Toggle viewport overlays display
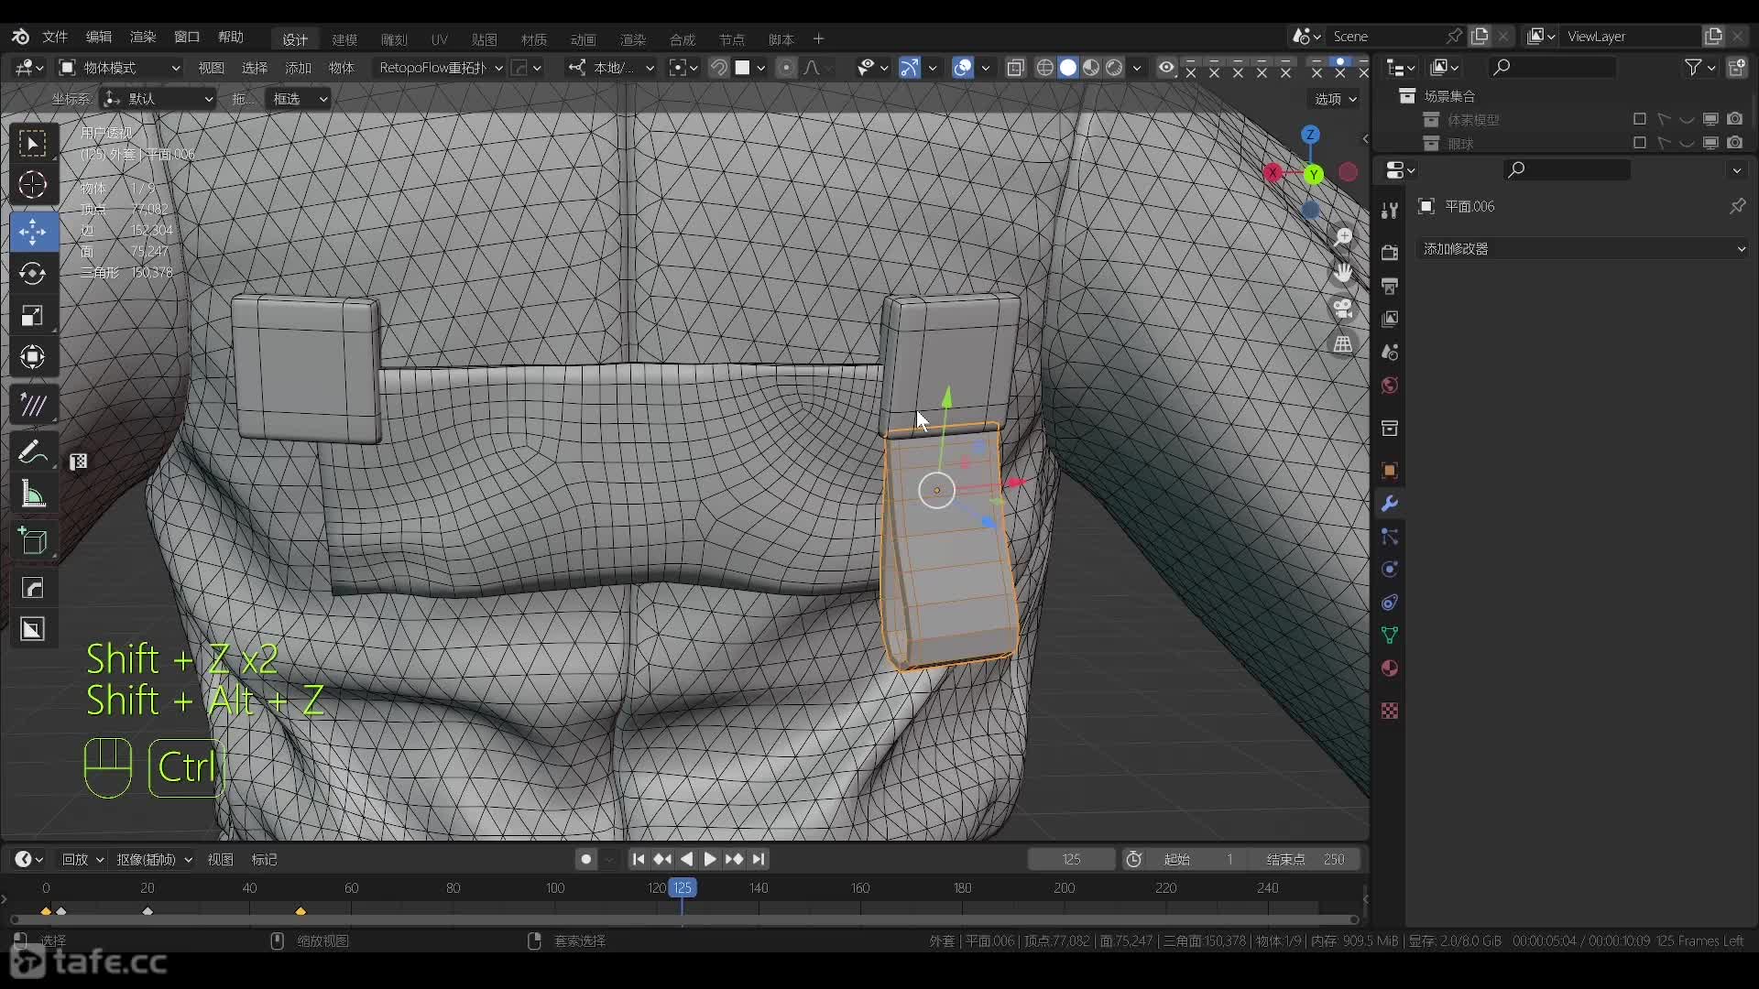The width and height of the screenshot is (1759, 989). coord(962,68)
